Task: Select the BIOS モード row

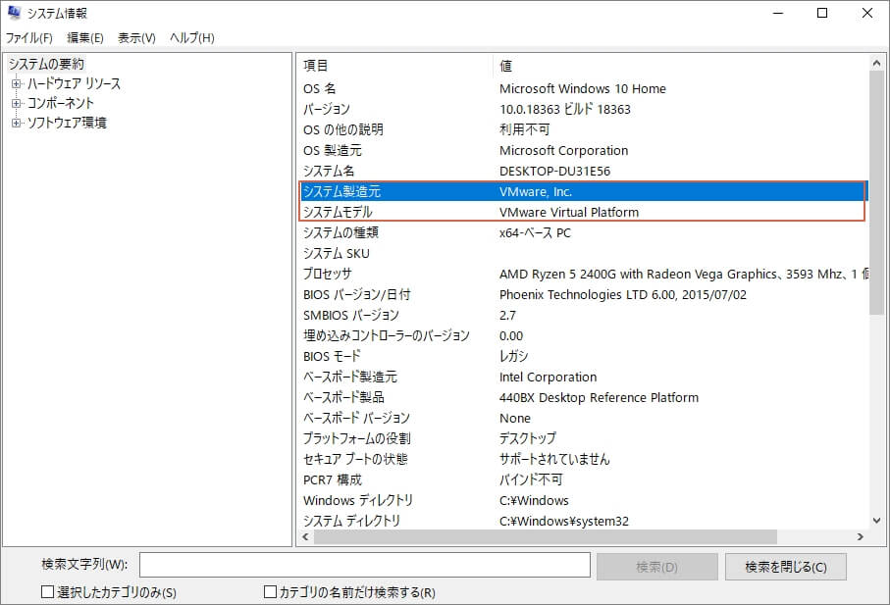Action: coord(583,357)
